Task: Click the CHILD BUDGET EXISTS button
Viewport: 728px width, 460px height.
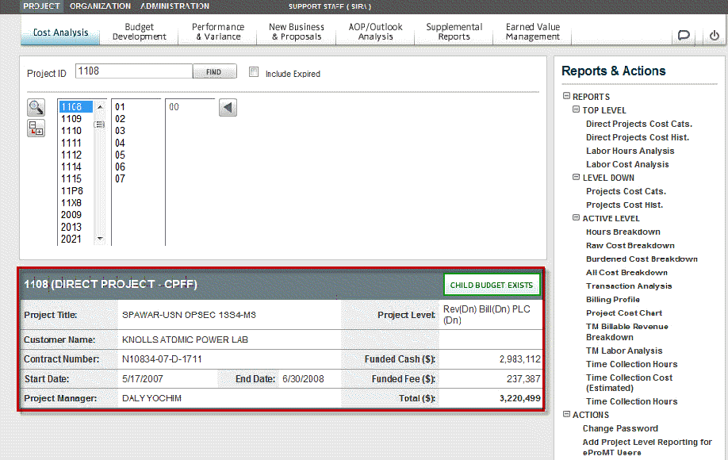Action: (x=492, y=285)
